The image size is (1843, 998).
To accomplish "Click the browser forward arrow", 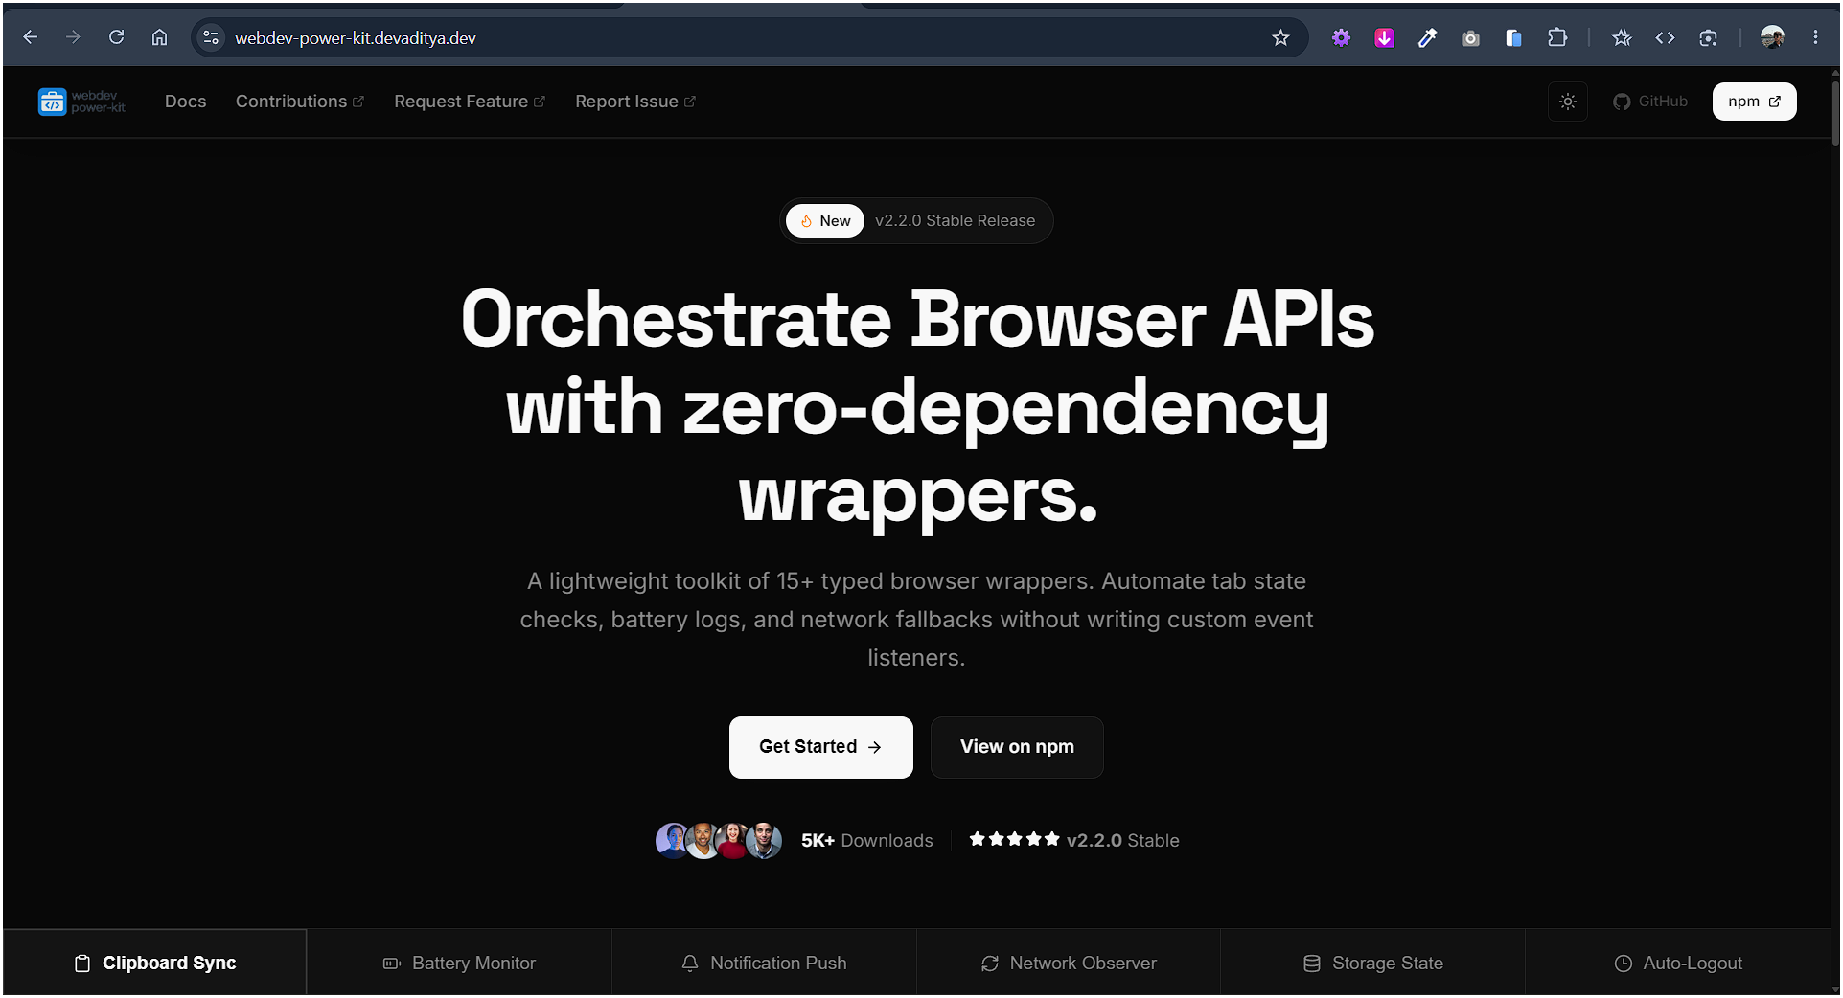I will tap(74, 37).
